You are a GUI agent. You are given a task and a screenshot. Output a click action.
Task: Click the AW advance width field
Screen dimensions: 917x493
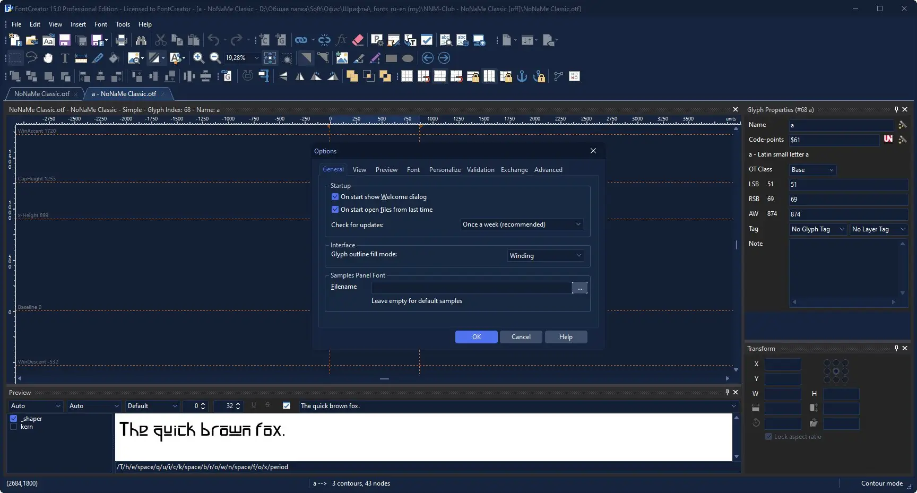coord(849,214)
